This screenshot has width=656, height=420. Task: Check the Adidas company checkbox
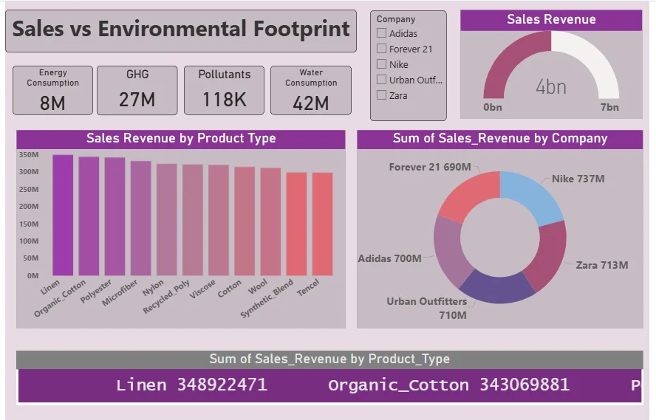coord(381,33)
